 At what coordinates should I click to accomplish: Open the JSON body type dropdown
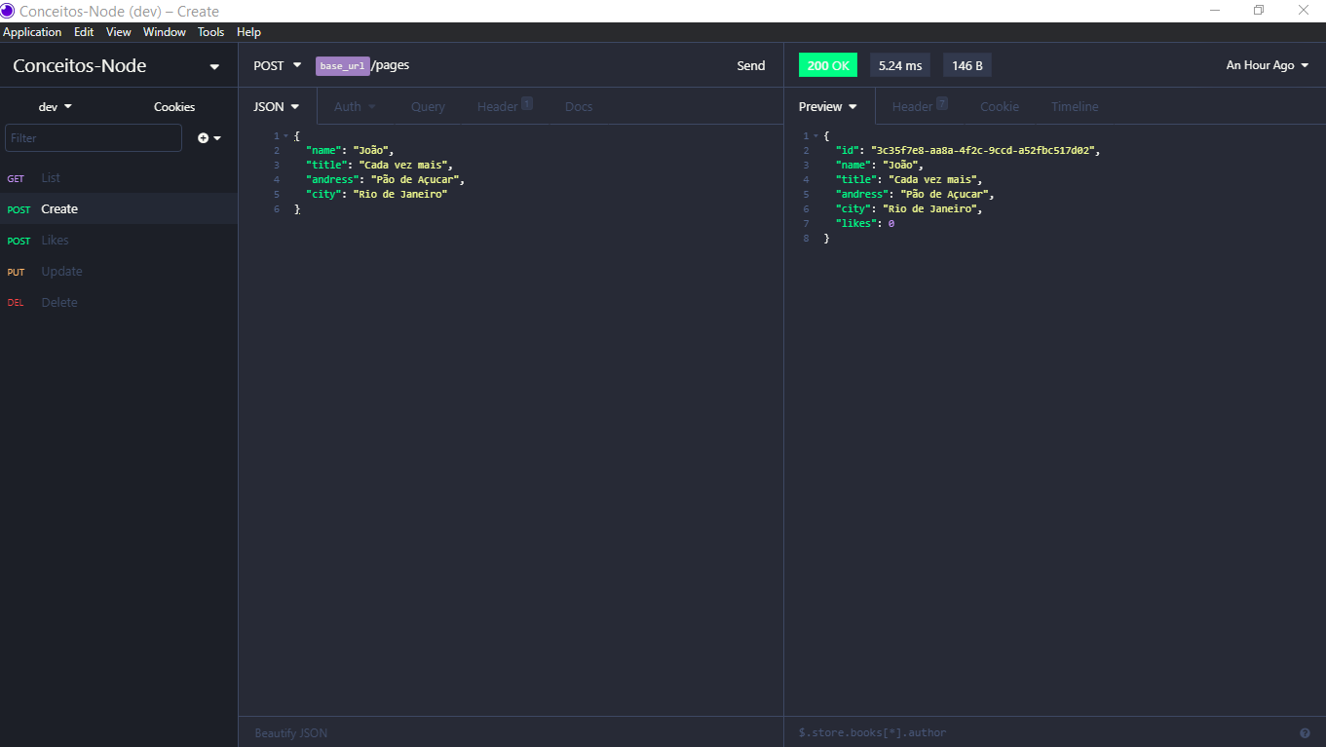point(276,106)
